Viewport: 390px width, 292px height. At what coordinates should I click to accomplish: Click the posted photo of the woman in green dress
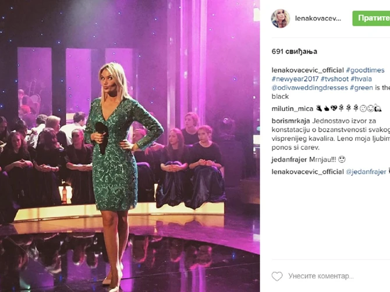130,146
